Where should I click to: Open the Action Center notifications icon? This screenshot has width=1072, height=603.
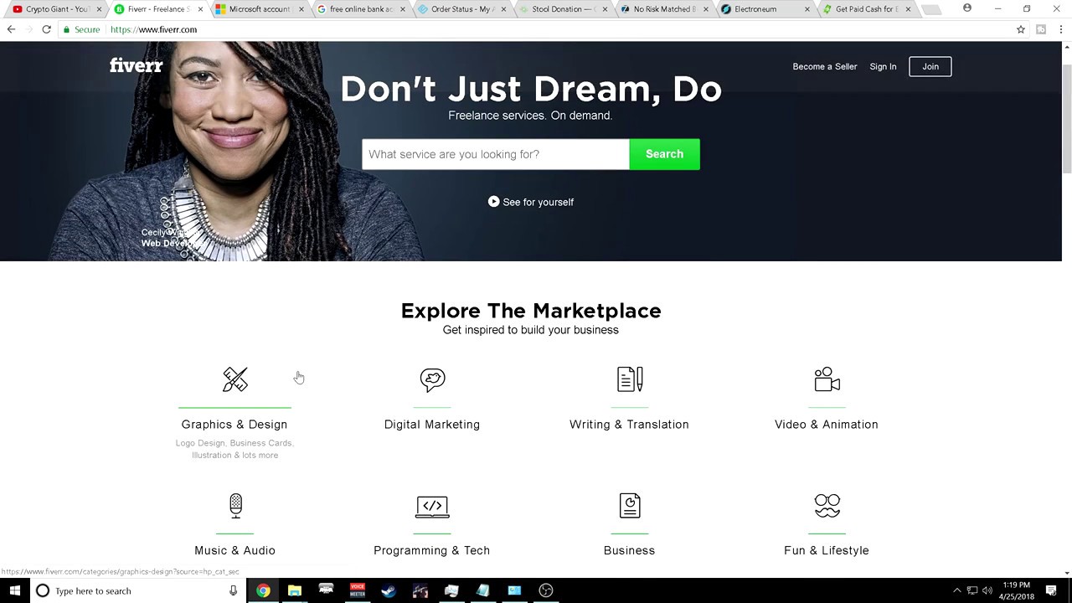pos(1051,590)
